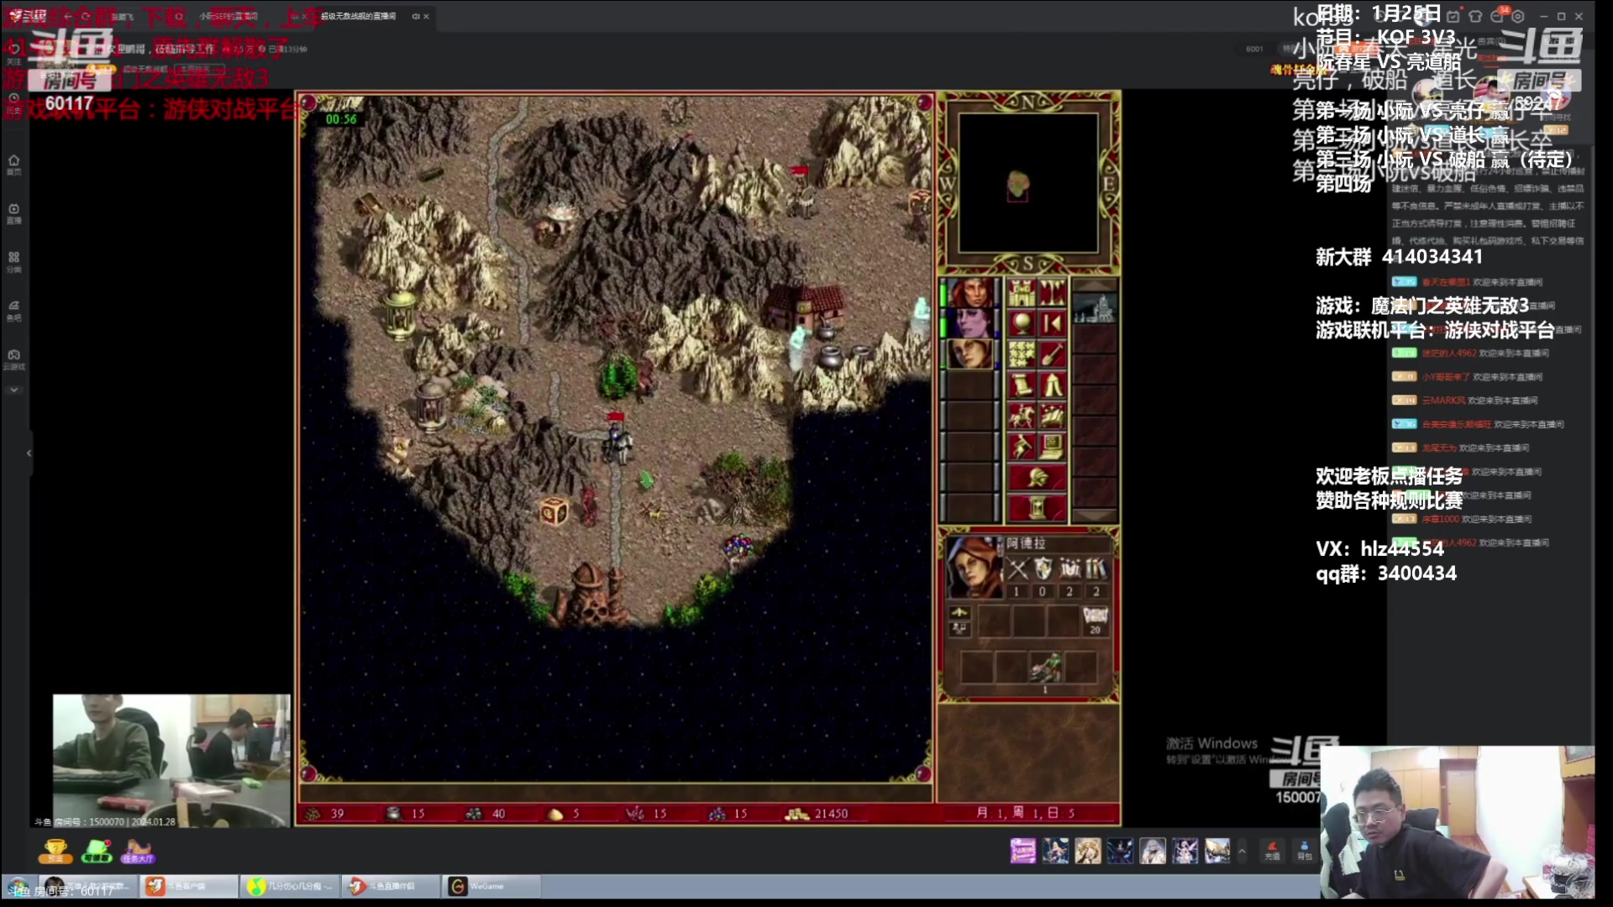Click the hero defense shield icon

pos(1043,569)
